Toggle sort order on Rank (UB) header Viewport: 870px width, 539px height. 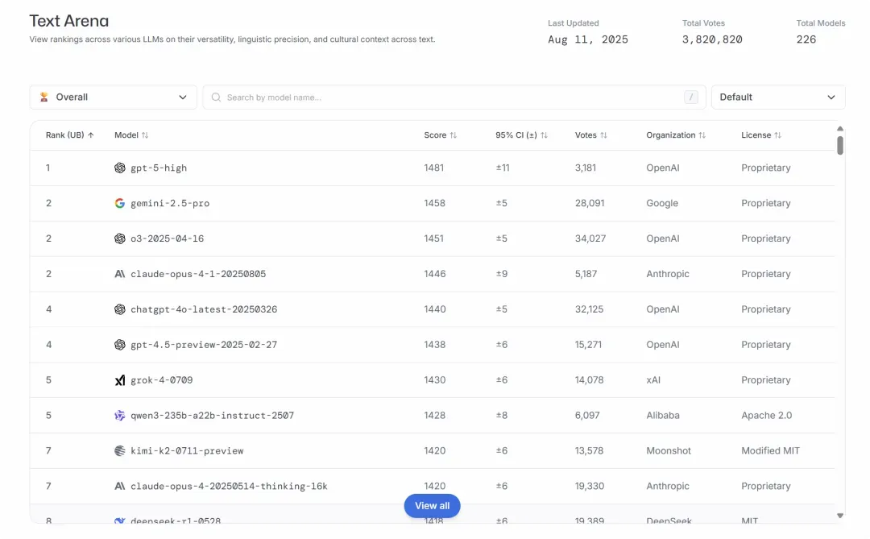pyautogui.click(x=70, y=135)
